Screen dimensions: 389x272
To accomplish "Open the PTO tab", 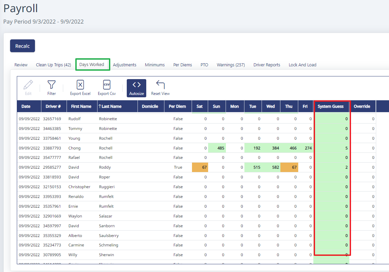I will (204, 65).
